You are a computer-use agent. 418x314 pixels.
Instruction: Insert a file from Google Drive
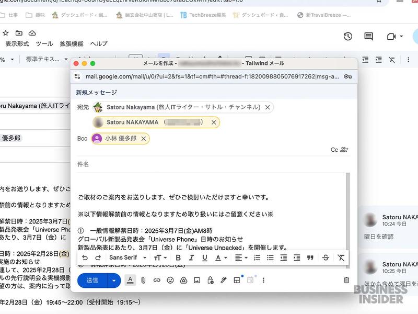click(x=183, y=280)
